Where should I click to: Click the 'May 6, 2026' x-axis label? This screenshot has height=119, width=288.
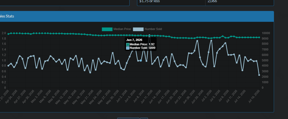click(x=45, y=96)
